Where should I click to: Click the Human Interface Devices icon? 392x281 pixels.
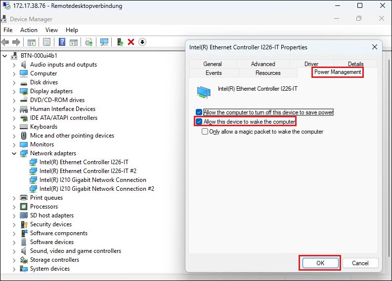tap(24, 109)
